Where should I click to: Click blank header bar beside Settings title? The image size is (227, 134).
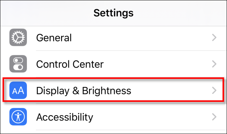click(181, 13)
